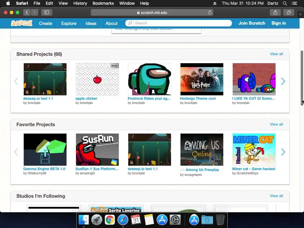Screen dimensions: 304x228
Task: Open the Harry Potter Hedwigs Theme thumbnail
Action: tap(202, 79)
